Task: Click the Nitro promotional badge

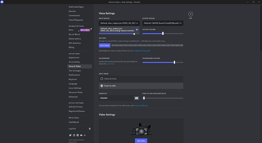Action: click(x=85, y=30)
